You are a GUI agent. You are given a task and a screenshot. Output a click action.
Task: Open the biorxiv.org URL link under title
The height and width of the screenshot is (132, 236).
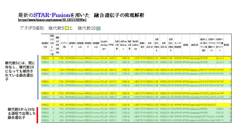pyautogui.click(x=52, y=20)
